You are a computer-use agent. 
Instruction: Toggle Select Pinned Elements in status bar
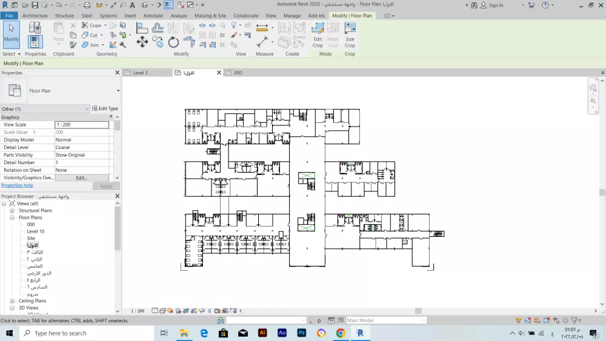[x=537, y=320]
